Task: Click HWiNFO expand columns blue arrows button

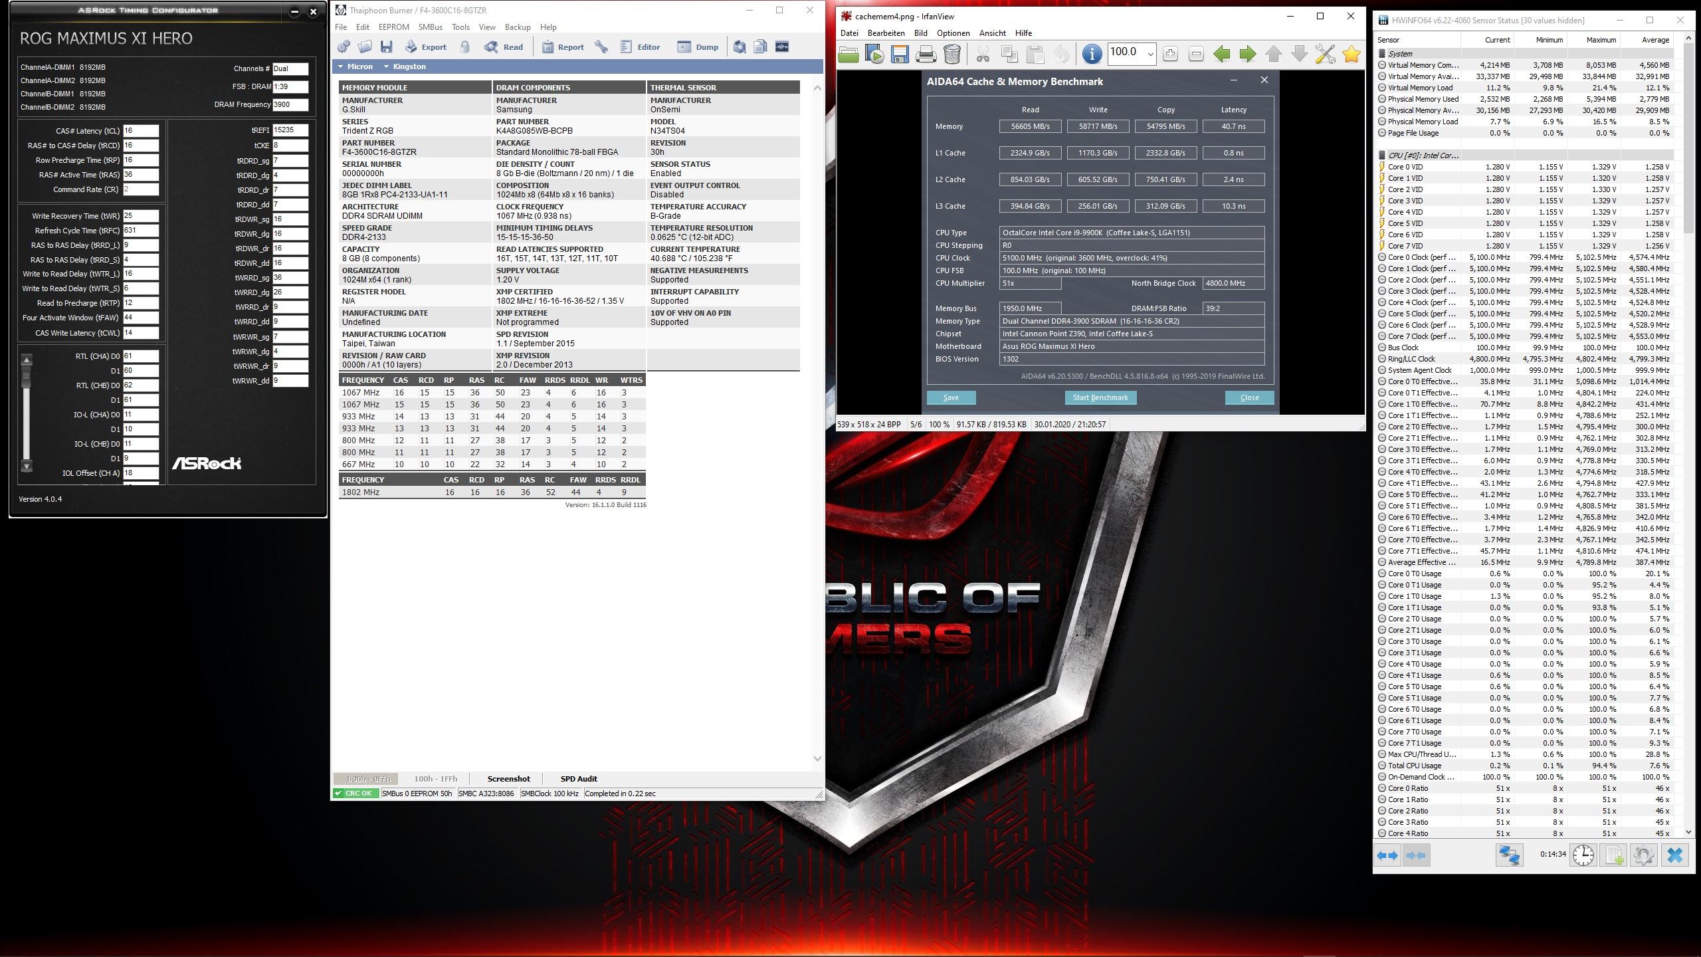Action: click(x=1387, y=855)
